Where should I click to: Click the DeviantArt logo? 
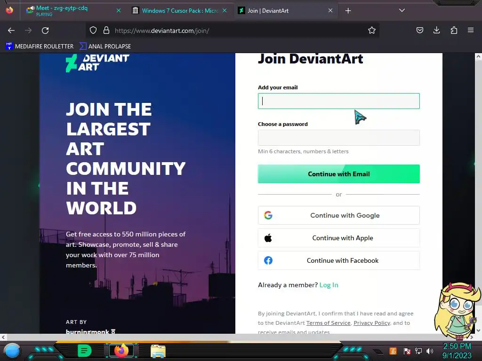[x=97, y=63]
